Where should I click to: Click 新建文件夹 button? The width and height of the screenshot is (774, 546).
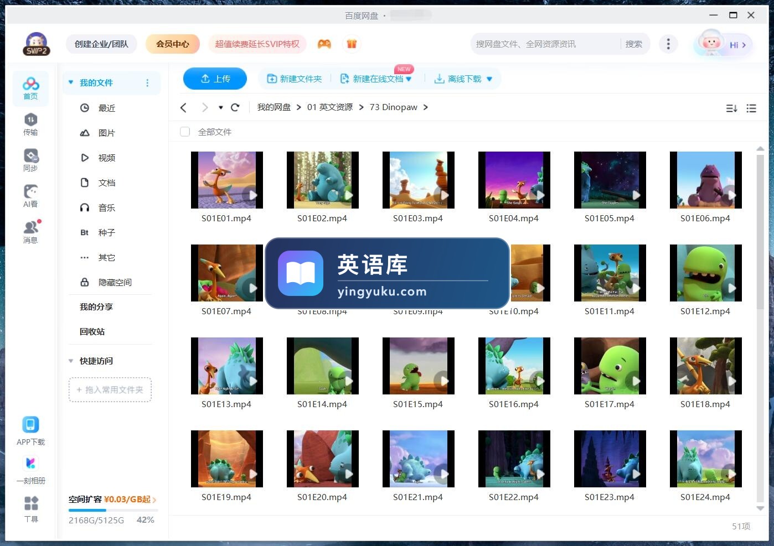(x=295, y=79)
